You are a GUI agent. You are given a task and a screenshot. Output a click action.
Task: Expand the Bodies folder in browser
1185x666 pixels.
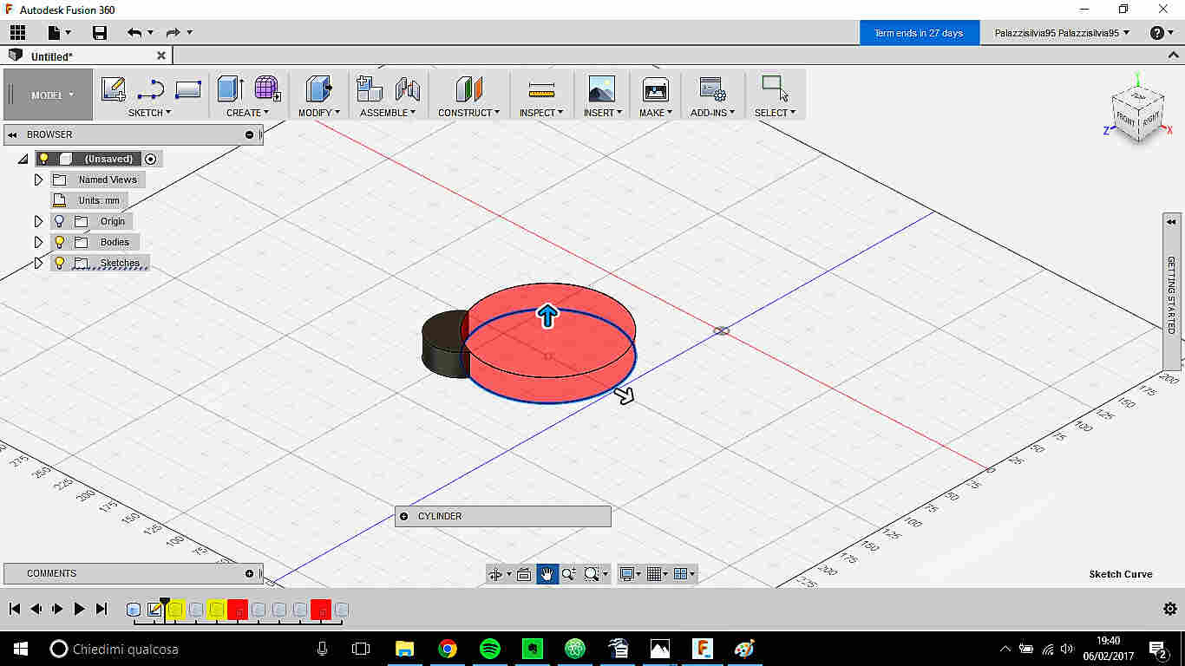(x=38, y=242)
